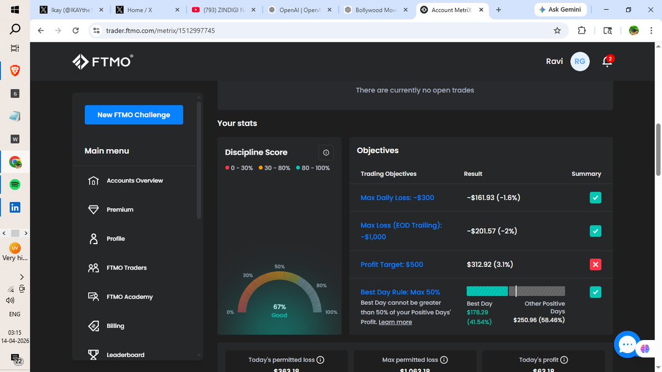Screen dimensions: 662x372
Task: Open the RG profile avatar
Action: pos(580,61)
